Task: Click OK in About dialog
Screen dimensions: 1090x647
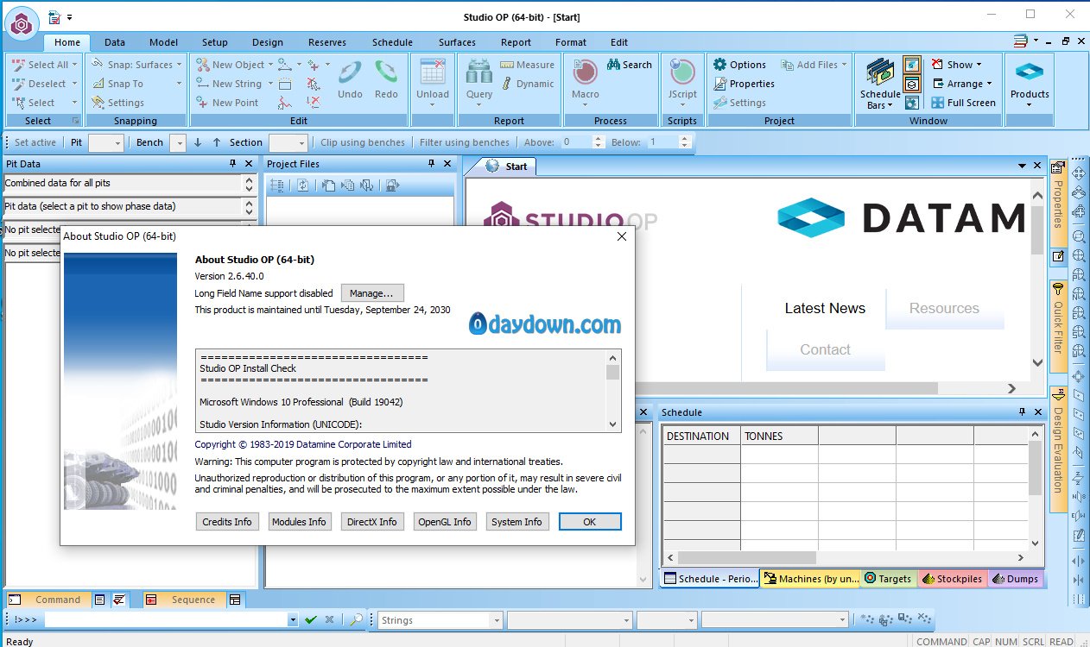Action: click(590, 522)
